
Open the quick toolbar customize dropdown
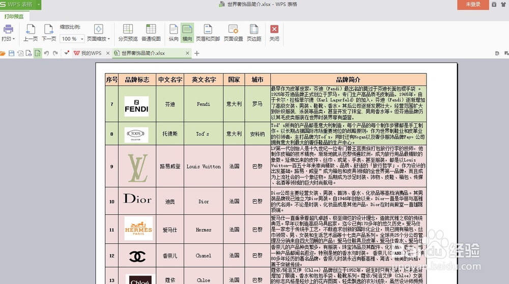(x=67, y=53)
